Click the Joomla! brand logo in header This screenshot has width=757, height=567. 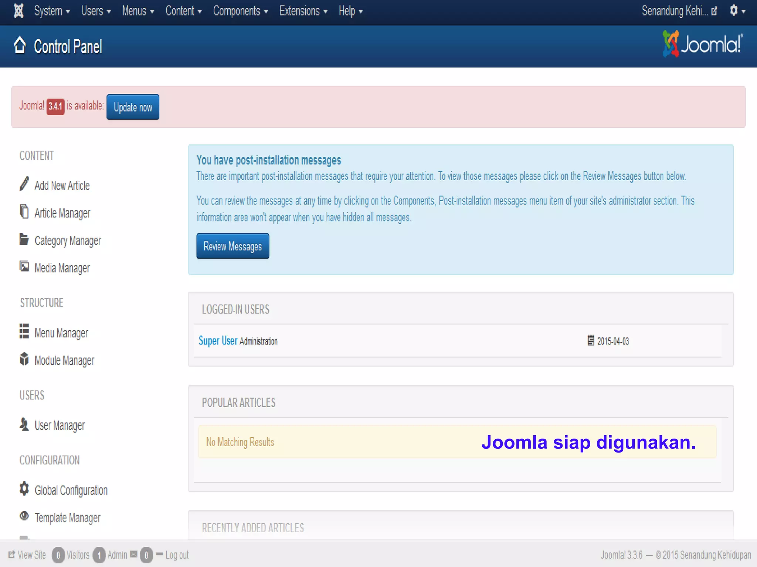click(x=703, y=44)
